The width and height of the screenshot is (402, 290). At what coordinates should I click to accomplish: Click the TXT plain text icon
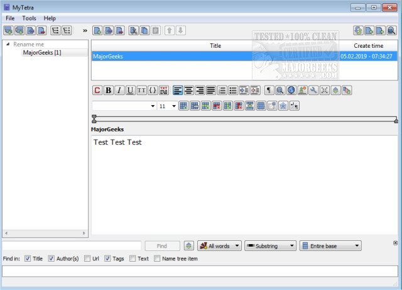point(163,90)
